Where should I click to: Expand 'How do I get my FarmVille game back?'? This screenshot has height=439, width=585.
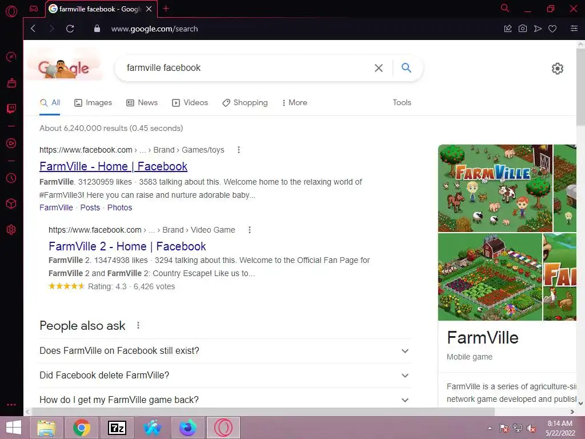225,400
